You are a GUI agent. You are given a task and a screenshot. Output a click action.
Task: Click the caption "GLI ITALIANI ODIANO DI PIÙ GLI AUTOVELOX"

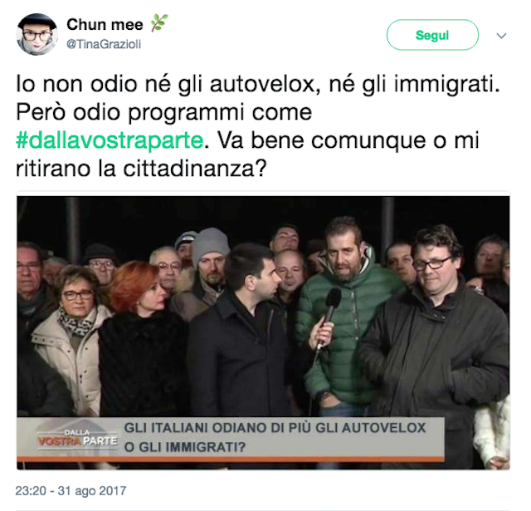coord(275,428)
